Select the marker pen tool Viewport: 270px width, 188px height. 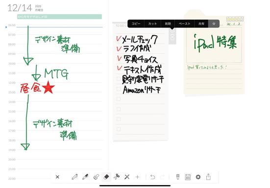pyautogui.click(x=85, y=177)
